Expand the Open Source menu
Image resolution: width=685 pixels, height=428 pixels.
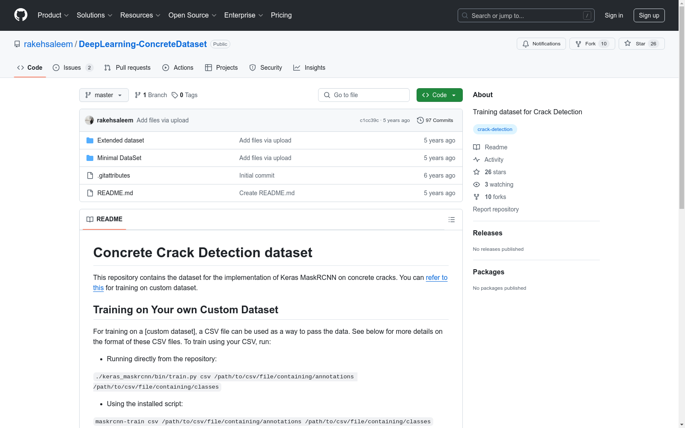coord(192,15)
